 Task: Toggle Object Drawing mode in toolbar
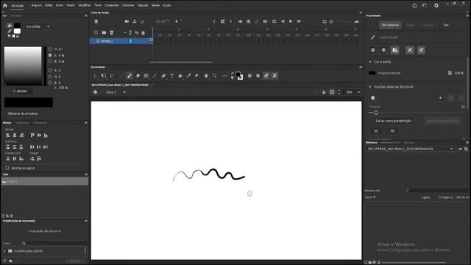pos(249,76)
